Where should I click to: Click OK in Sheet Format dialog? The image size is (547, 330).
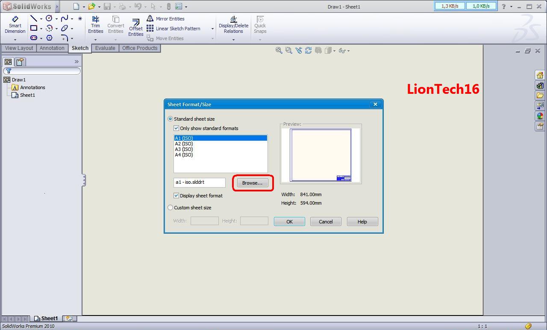[289, 222]
